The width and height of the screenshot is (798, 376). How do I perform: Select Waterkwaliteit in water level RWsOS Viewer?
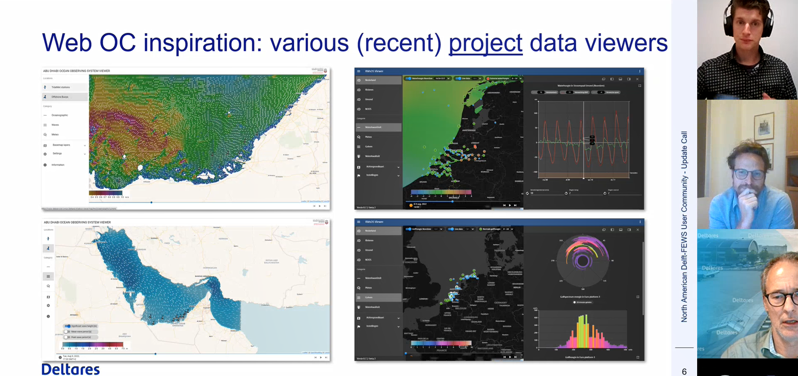tap(378, 156)
